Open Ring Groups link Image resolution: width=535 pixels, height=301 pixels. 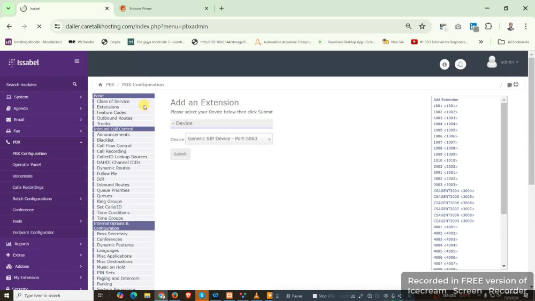(109, 202)
